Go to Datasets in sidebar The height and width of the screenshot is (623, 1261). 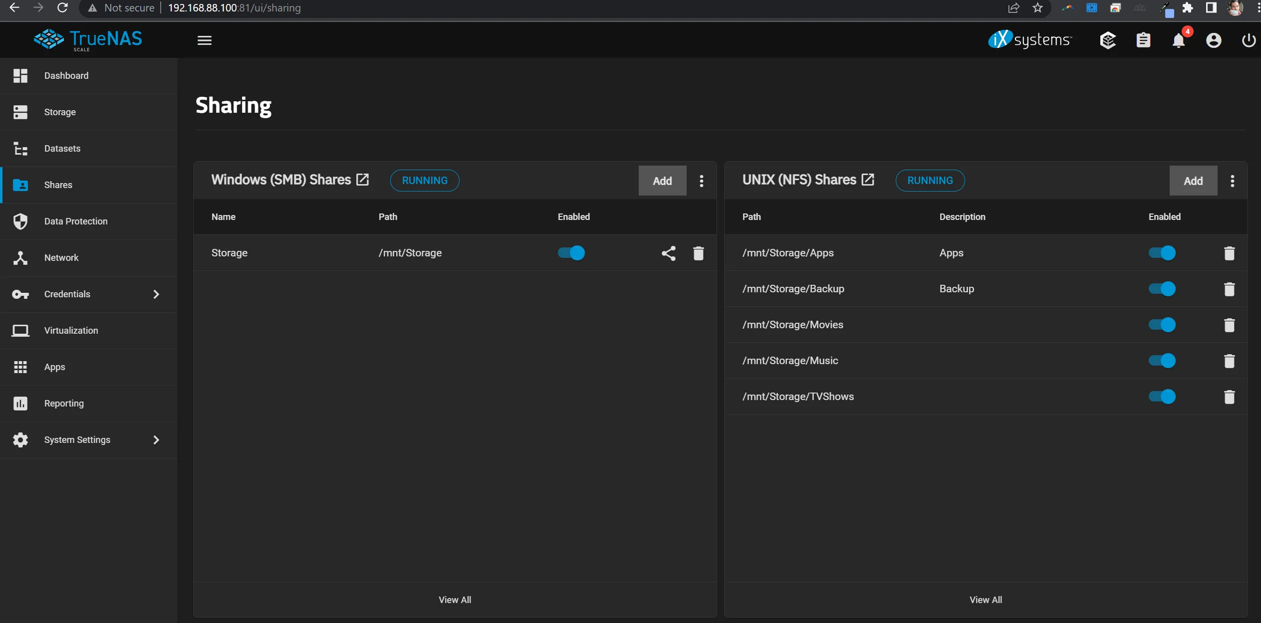click(x=62, y=149)
